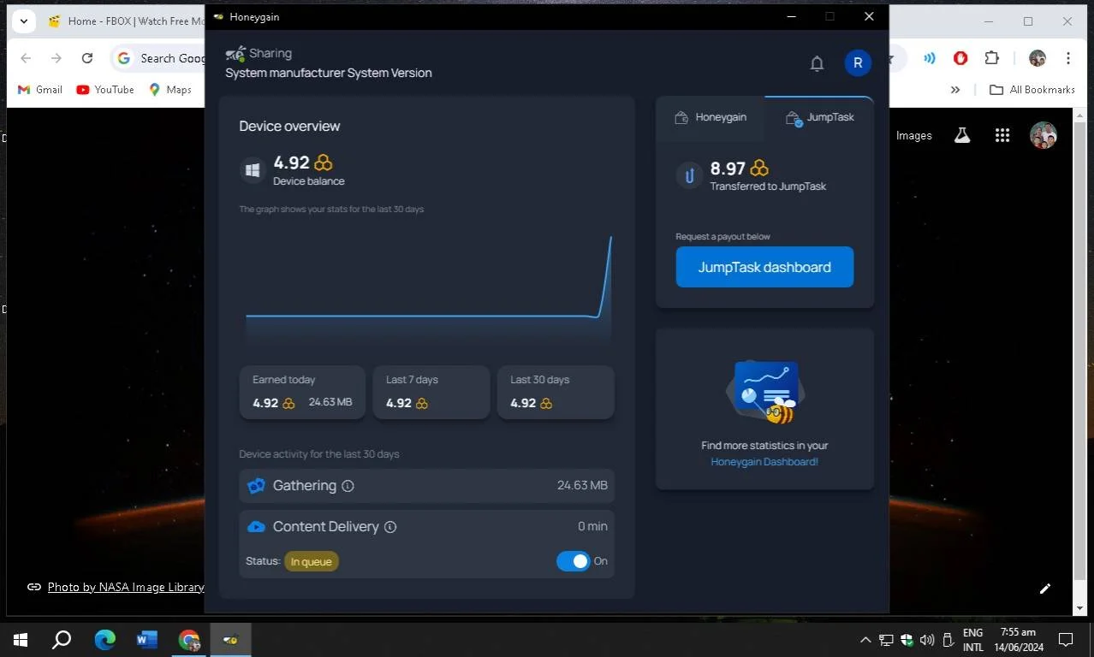Open the Chrome three-dot menu
1094x657 pixels.
coord(1068,58)
